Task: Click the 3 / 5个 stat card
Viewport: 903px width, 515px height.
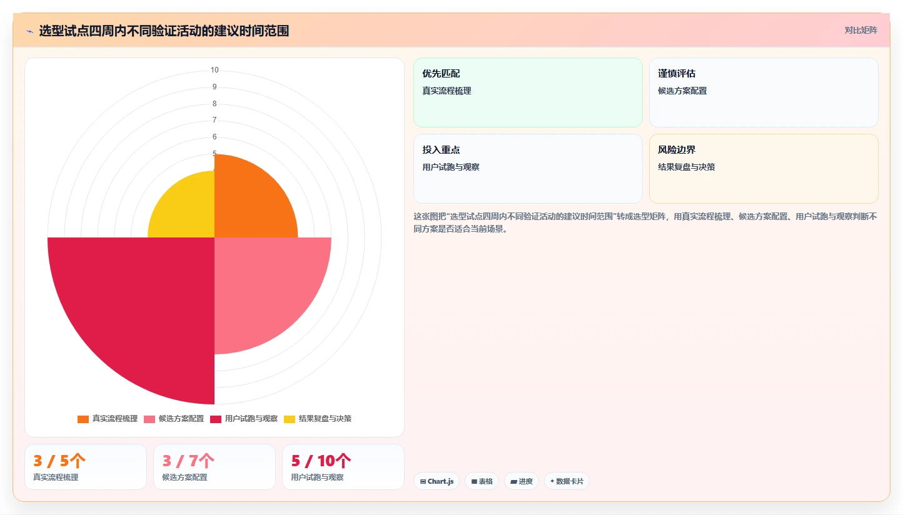Action: 86,467
